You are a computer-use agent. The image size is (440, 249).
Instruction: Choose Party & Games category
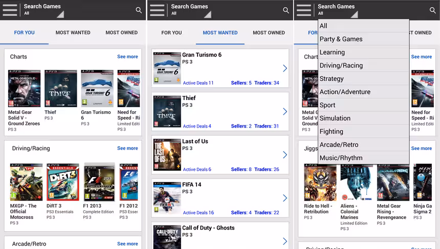point(363,39)
